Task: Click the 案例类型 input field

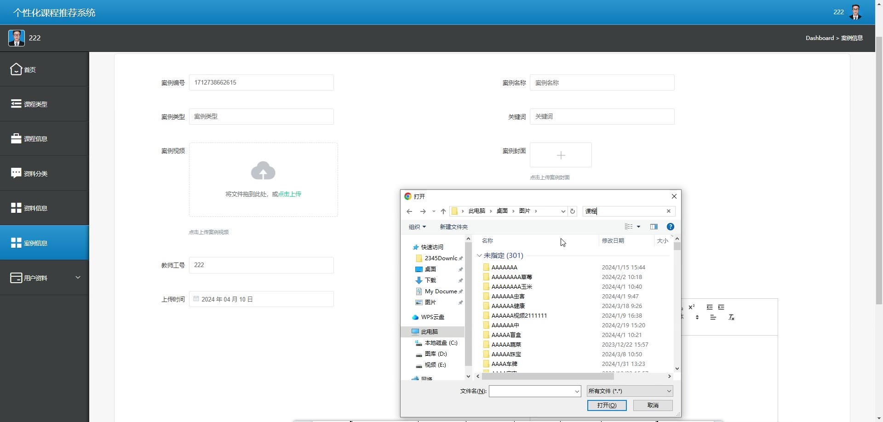Action: tap(261, 117)
